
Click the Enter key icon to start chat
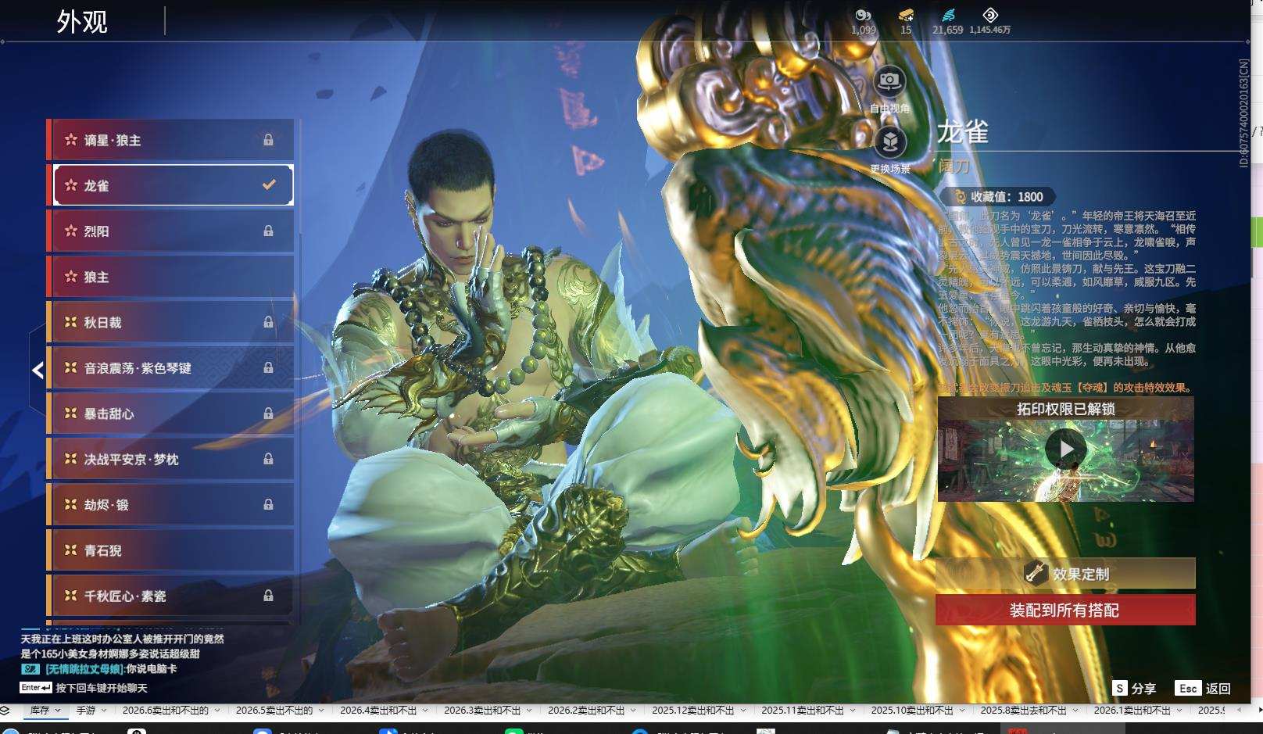(x=36, y=688)
